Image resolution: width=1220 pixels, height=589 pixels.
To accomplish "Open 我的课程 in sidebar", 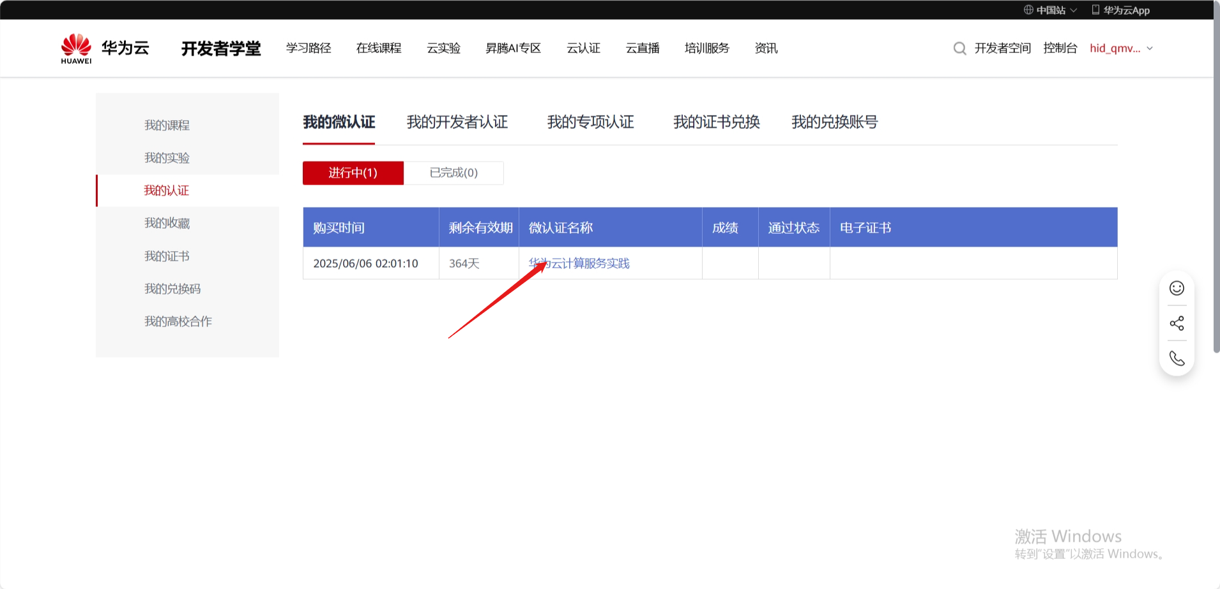I will point(167,125).
